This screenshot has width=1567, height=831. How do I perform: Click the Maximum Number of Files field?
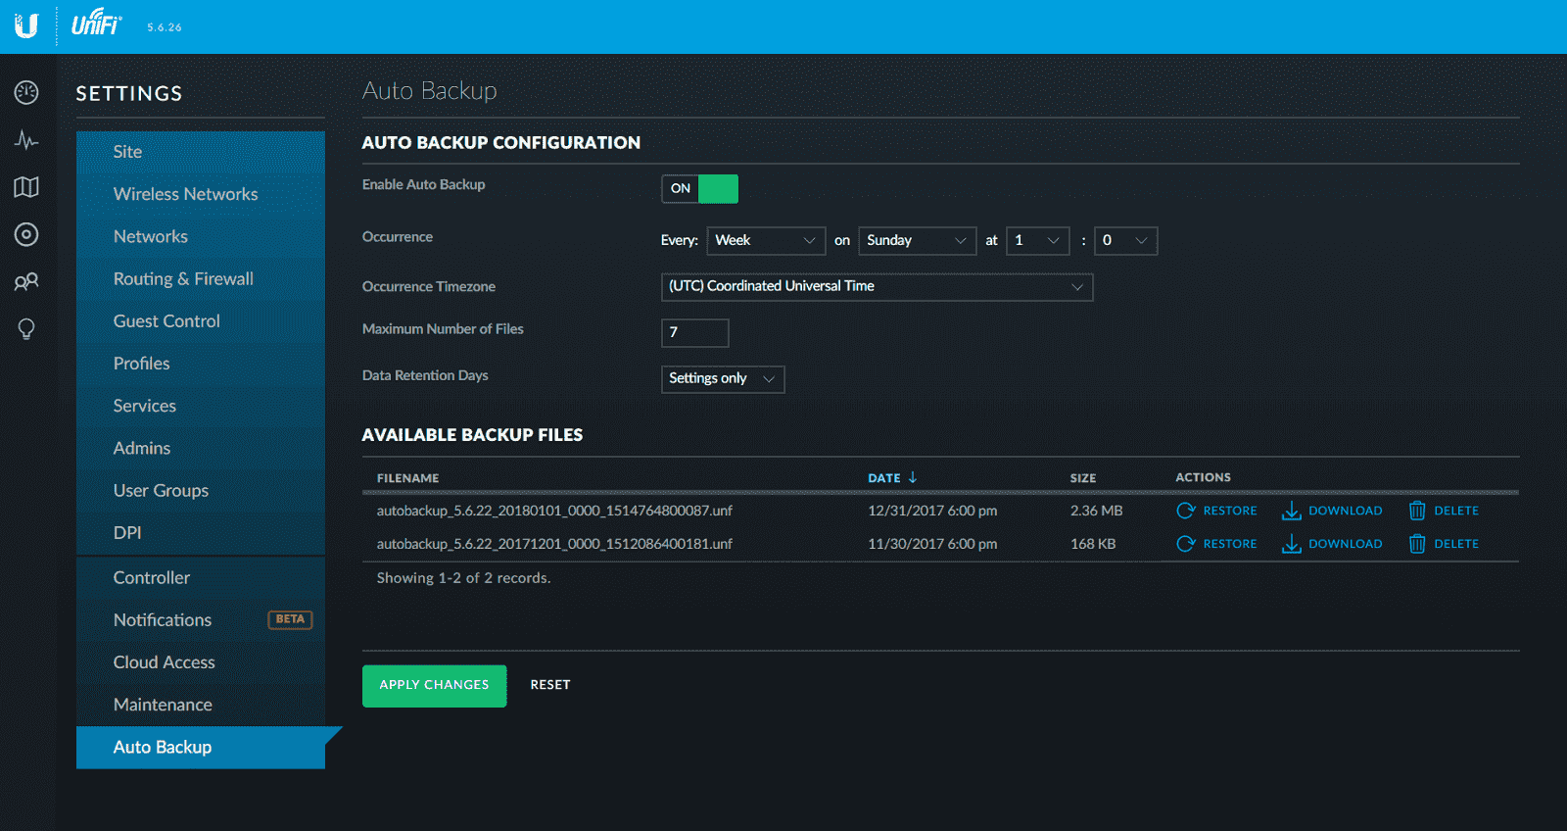(x=694, y=332)
